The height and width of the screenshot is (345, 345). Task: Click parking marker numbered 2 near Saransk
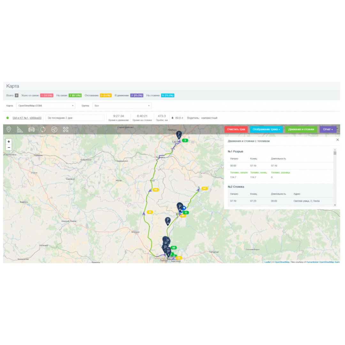click(x=179, y=135)
